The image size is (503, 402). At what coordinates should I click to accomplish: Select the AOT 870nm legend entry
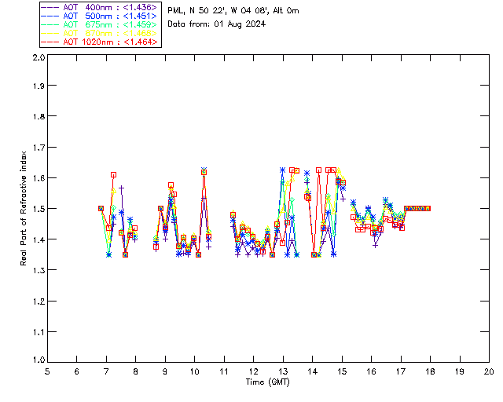99,33
